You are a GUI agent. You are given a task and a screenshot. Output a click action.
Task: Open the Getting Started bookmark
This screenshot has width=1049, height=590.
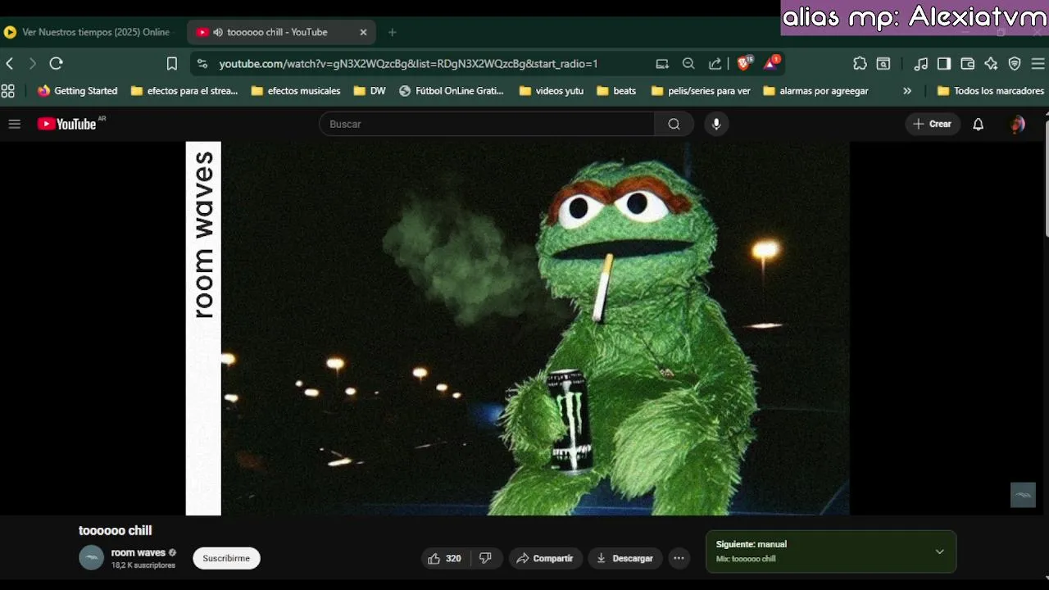(77, 91)
